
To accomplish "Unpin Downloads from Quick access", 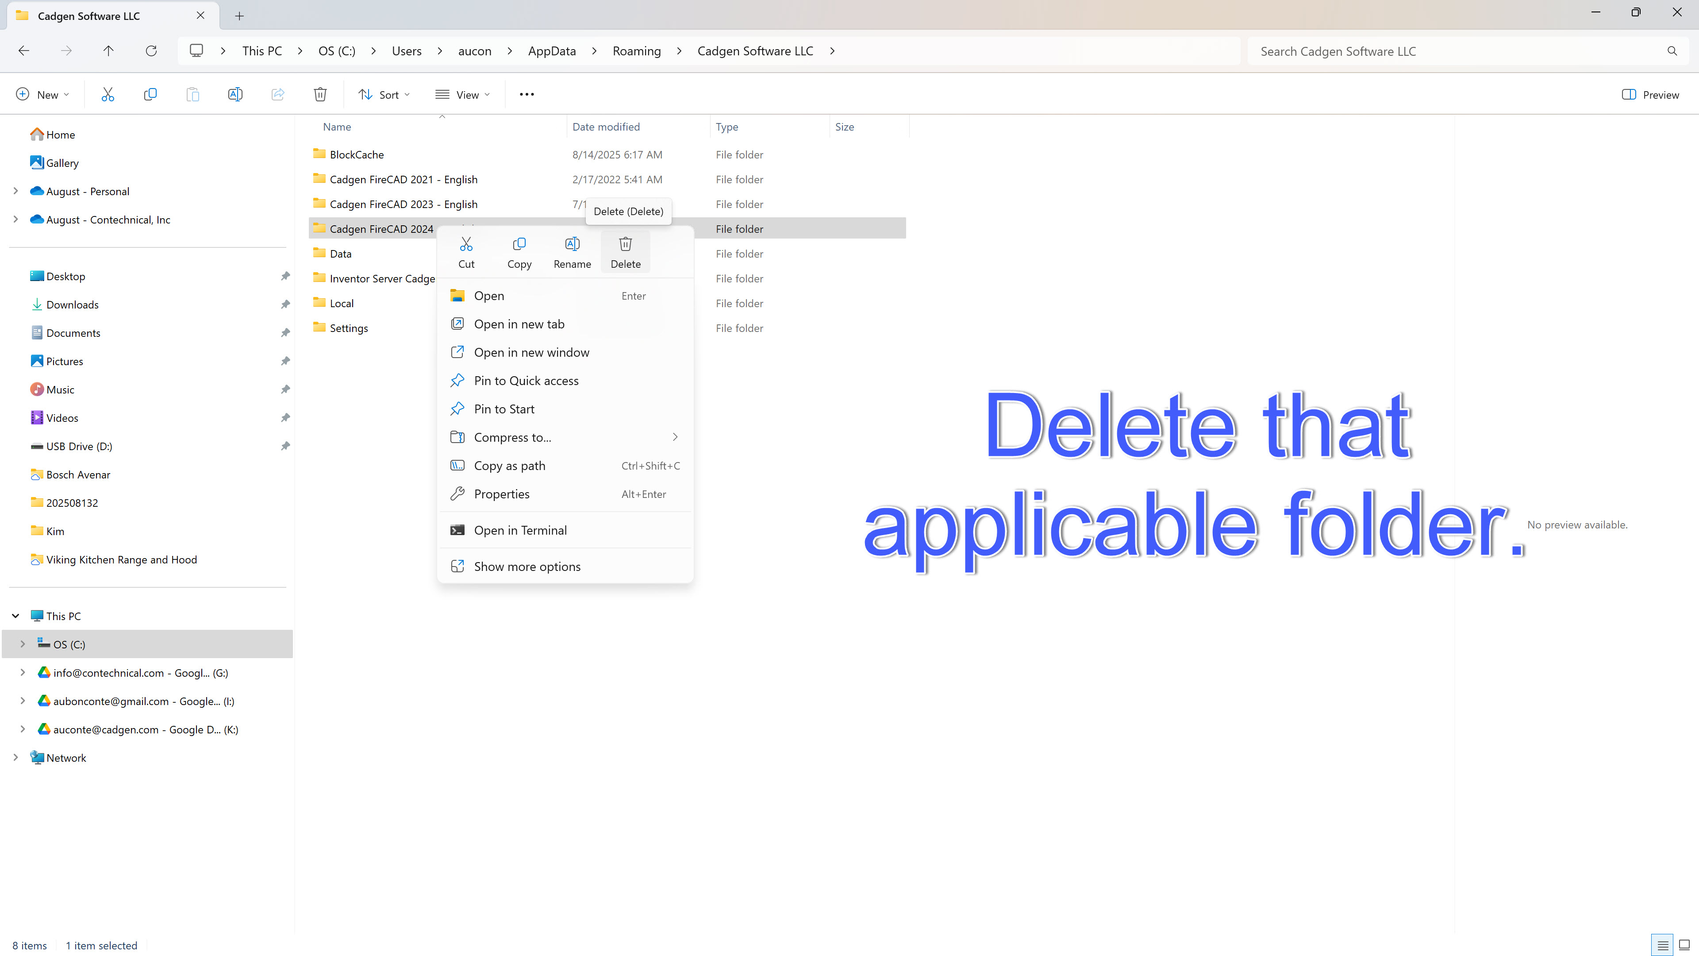I will (x=285, y=304).
